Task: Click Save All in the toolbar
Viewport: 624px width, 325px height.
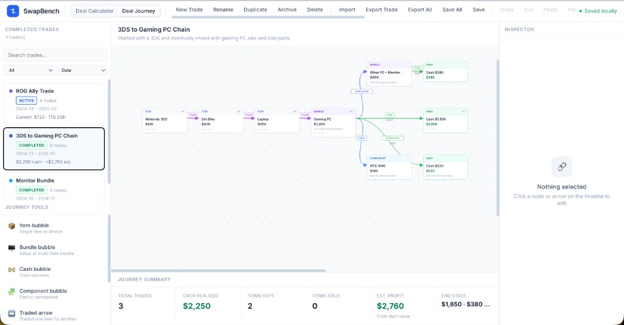Action: point(452,10)
